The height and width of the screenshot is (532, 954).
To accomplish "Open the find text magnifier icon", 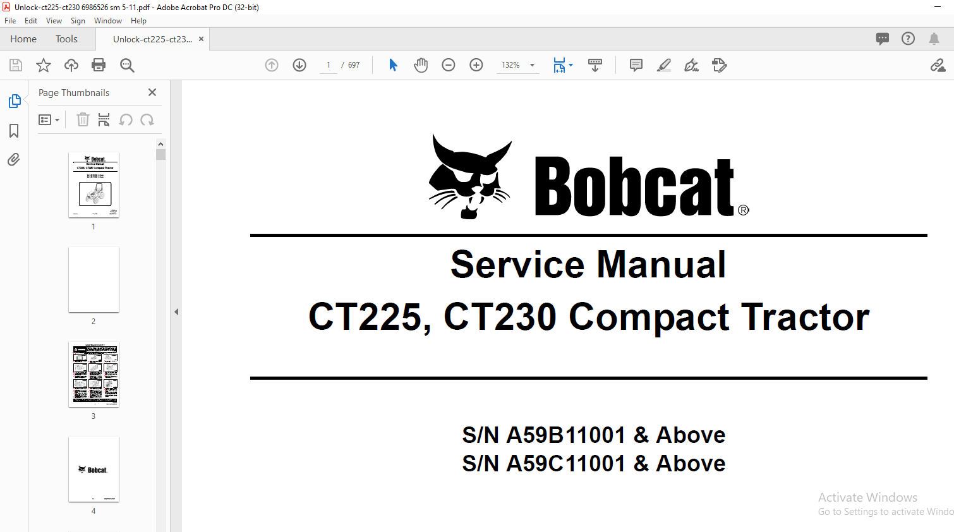I will [x=127, y=65].
